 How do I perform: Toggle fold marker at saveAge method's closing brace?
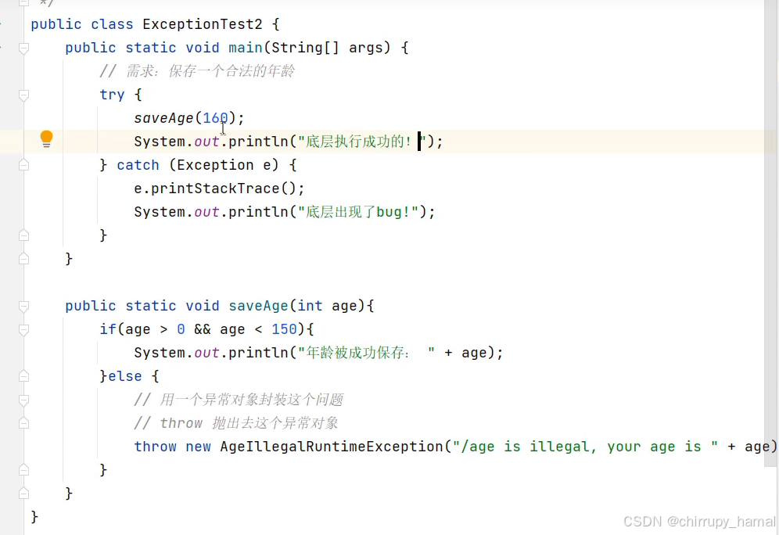[23, 494]
